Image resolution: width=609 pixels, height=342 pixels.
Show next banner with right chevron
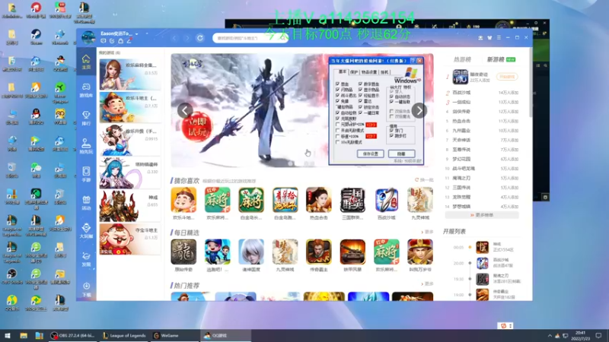coord(419,110)
